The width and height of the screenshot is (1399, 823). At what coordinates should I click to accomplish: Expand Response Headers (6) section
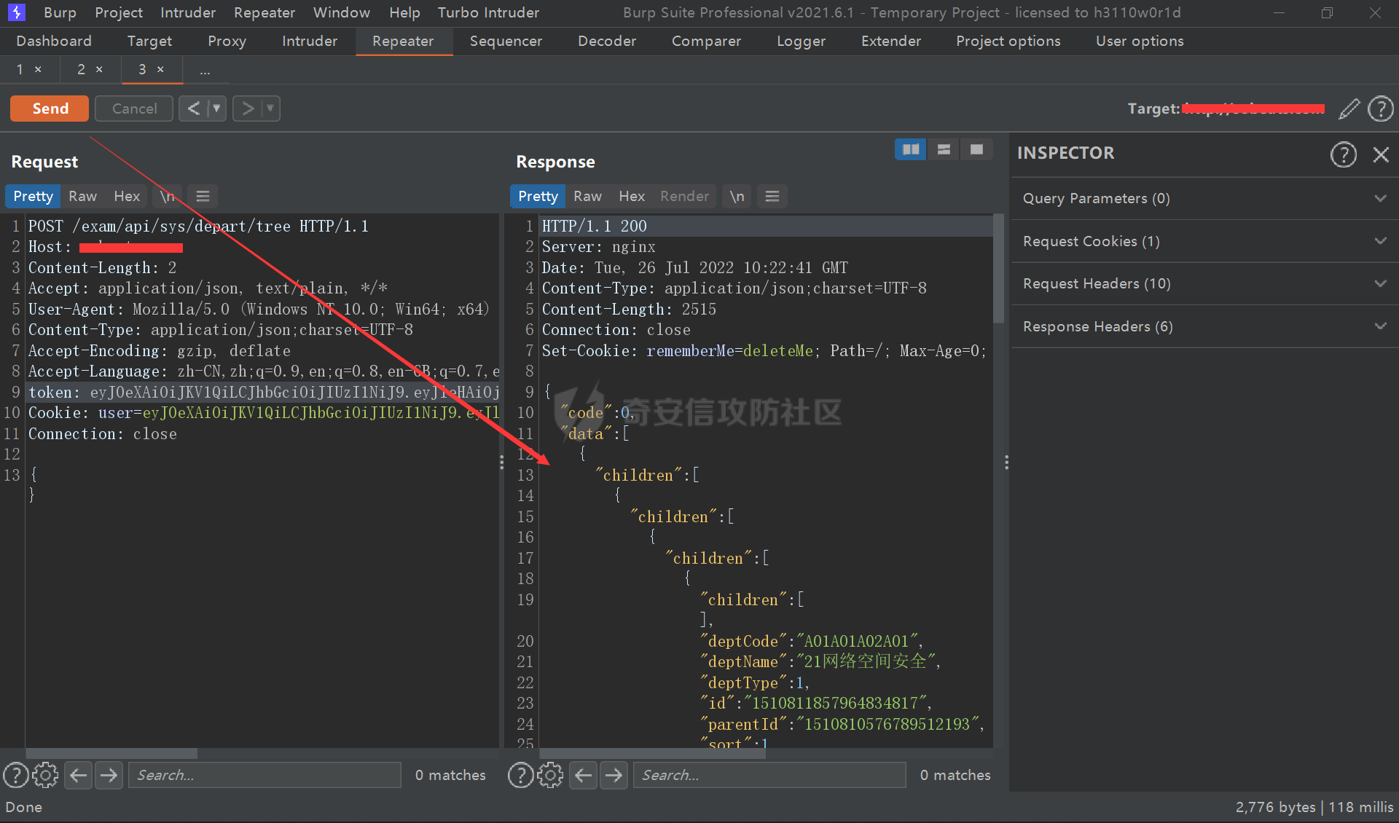click(1205, 326)
